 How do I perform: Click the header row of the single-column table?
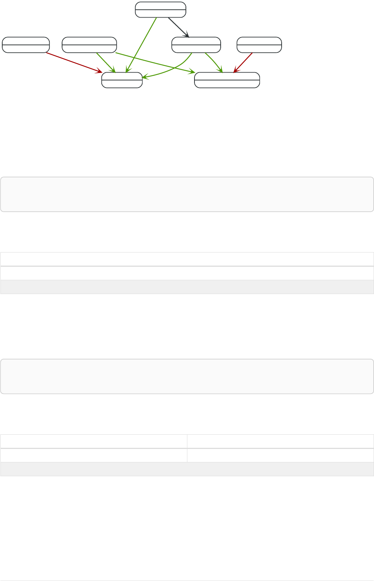pos(187,259)
